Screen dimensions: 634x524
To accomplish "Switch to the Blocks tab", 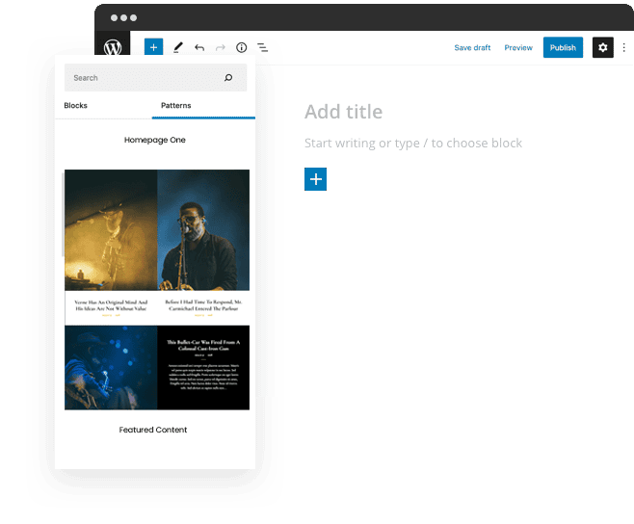I will point(76,106).
